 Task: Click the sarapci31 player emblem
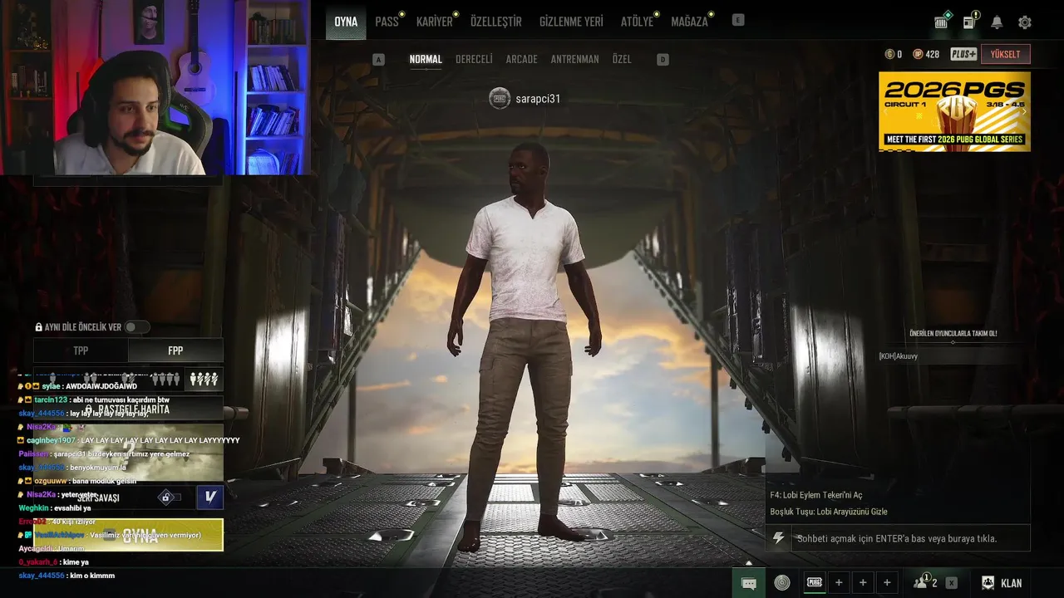(500, 98)
